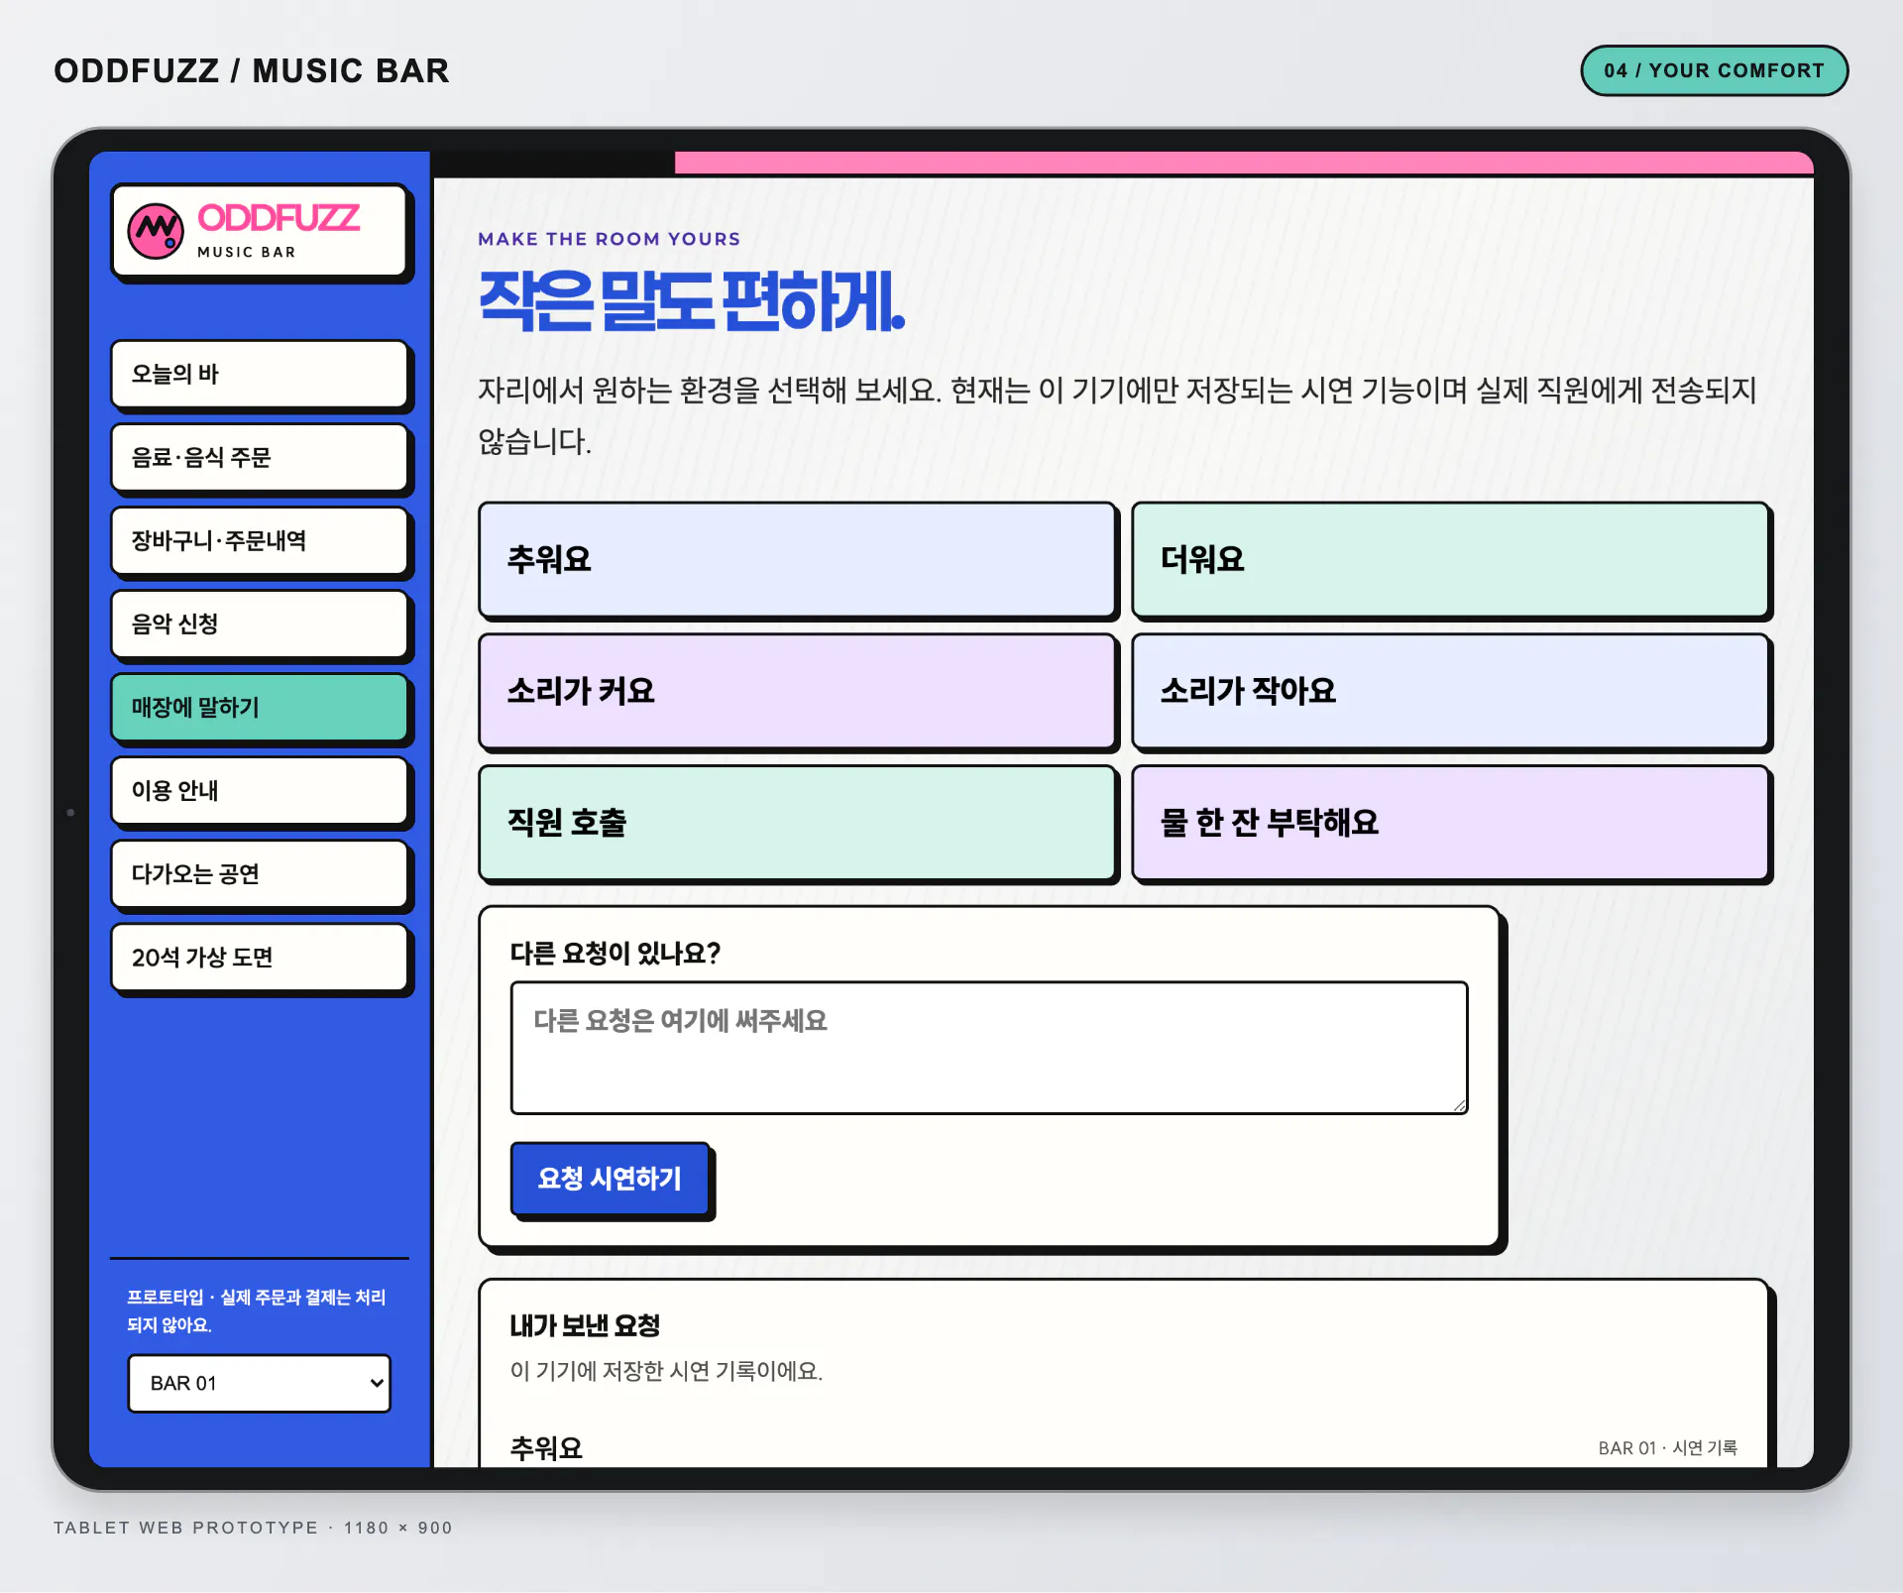Tap the 소리가 작아요 request card
Screen dimensions: 1903x1593
[x=1450, y=690]
